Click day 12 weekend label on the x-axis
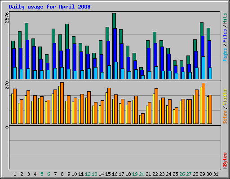 (88, 174)
